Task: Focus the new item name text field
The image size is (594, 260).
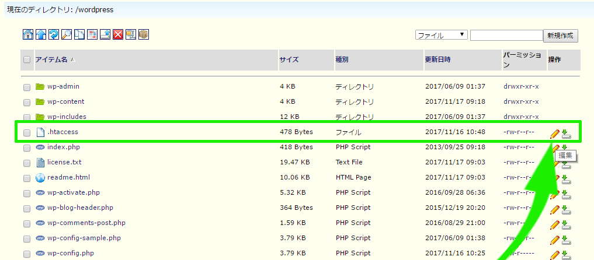Action: pyautogui.click(x=506, y=36)
